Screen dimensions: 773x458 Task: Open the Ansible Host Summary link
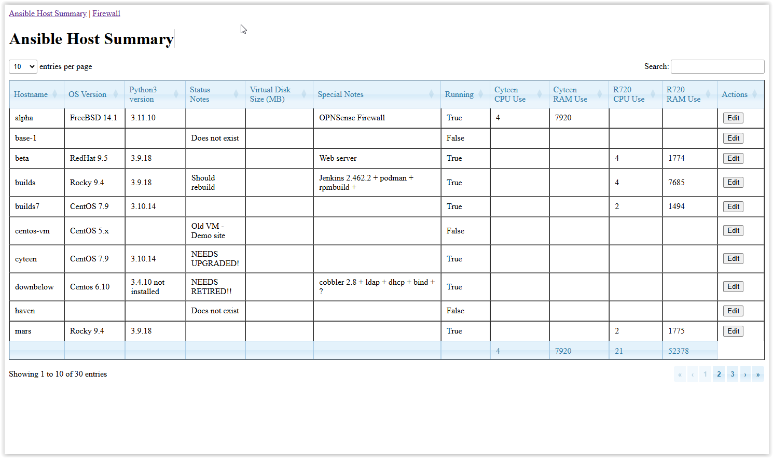coord(48,13)
